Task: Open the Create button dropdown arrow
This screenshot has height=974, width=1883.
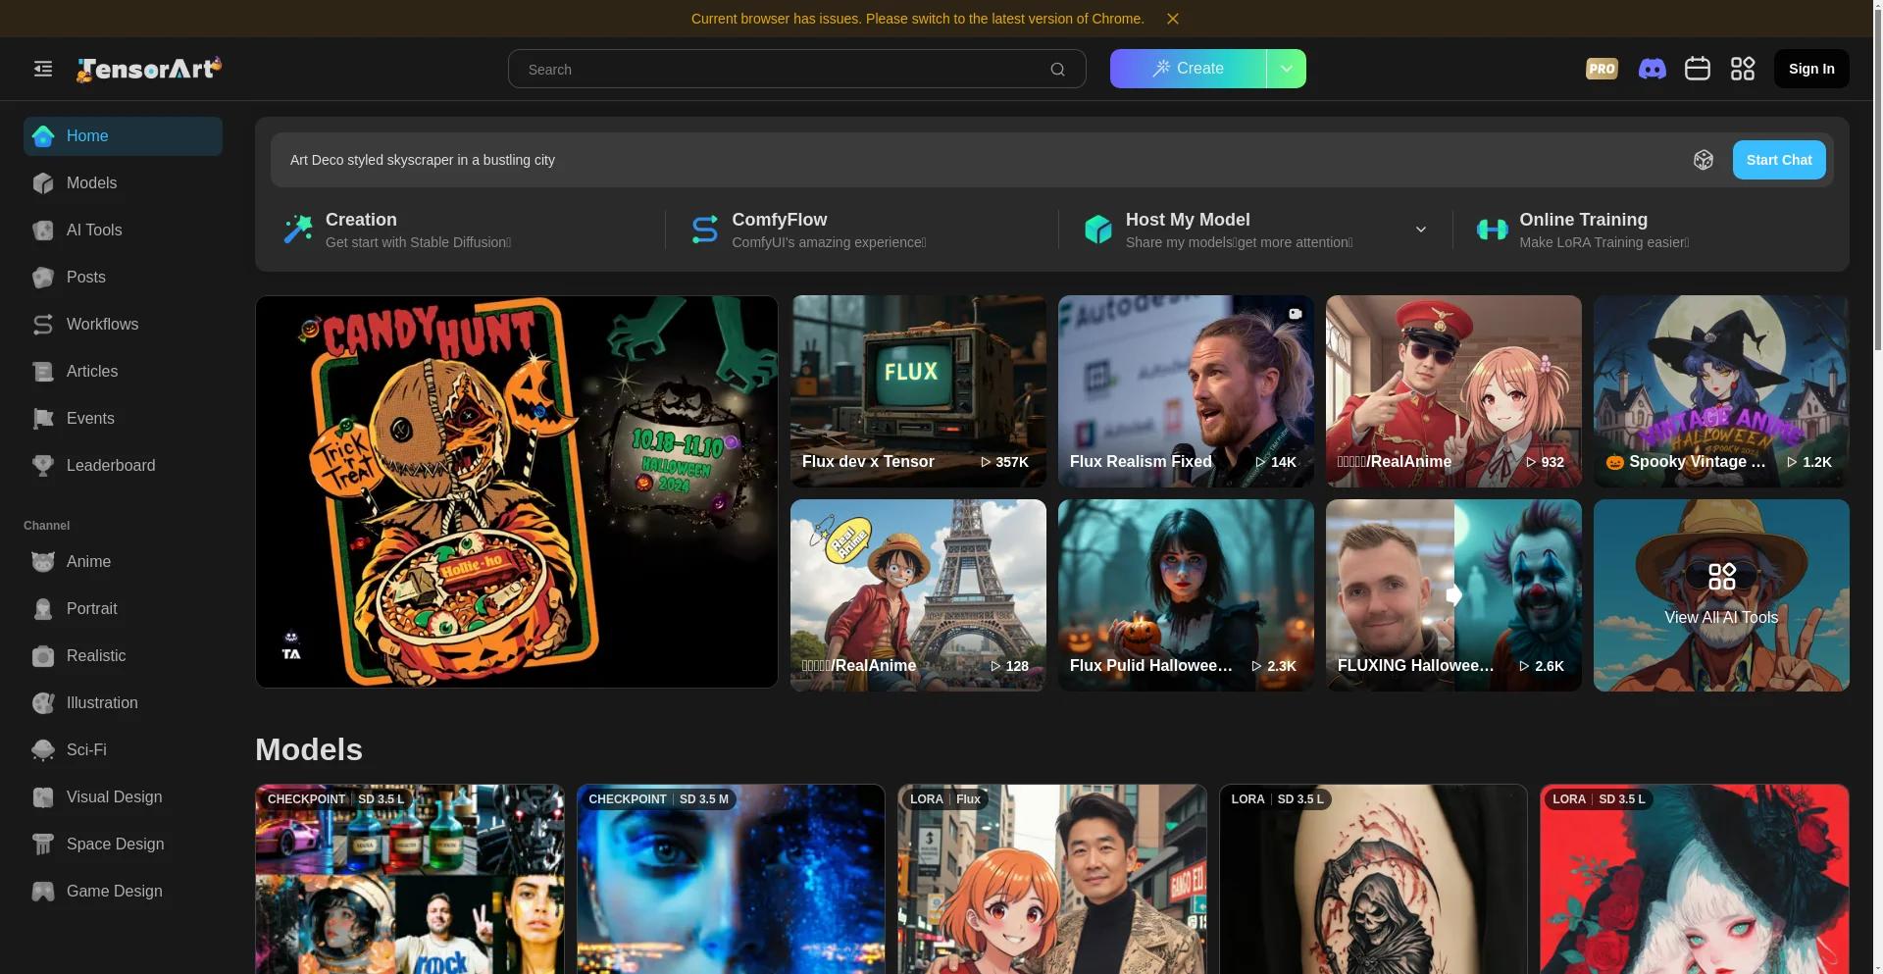Action: [x=1287, y=69]
